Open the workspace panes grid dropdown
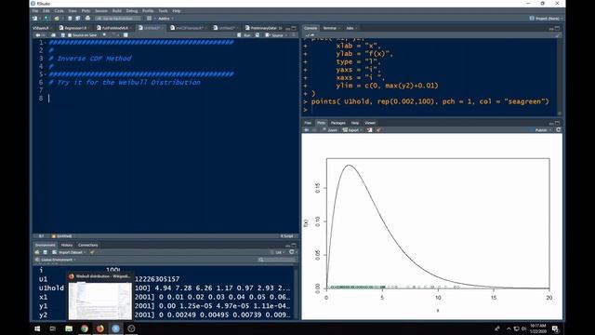The image size is (595, 335). pos(150,19)
